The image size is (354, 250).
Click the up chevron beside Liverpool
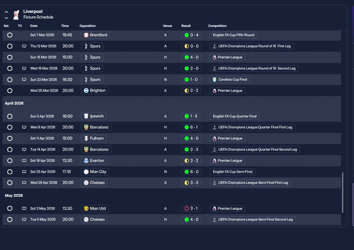pos(6,12)
